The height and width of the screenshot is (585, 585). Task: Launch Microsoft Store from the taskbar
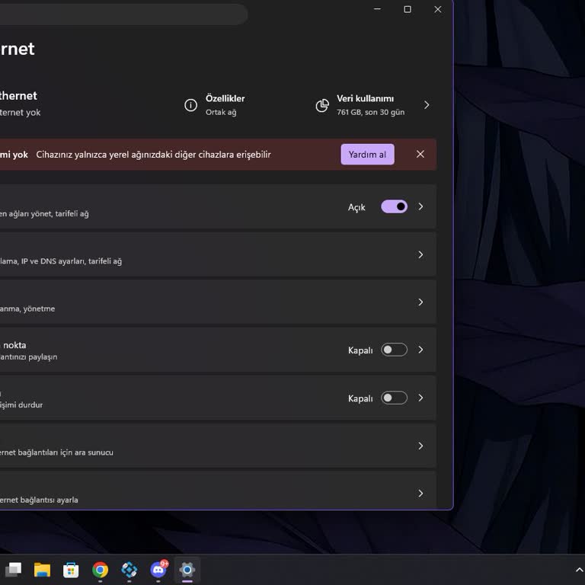pos(71,570)
